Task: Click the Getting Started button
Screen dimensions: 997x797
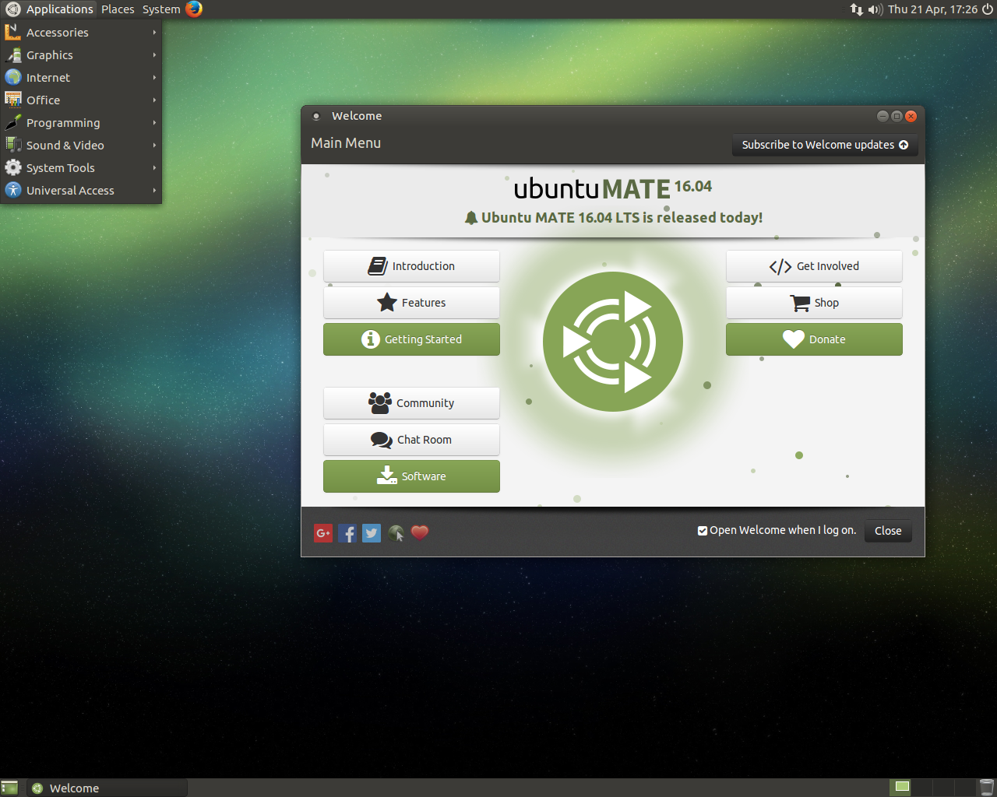Action: (411, 339)
